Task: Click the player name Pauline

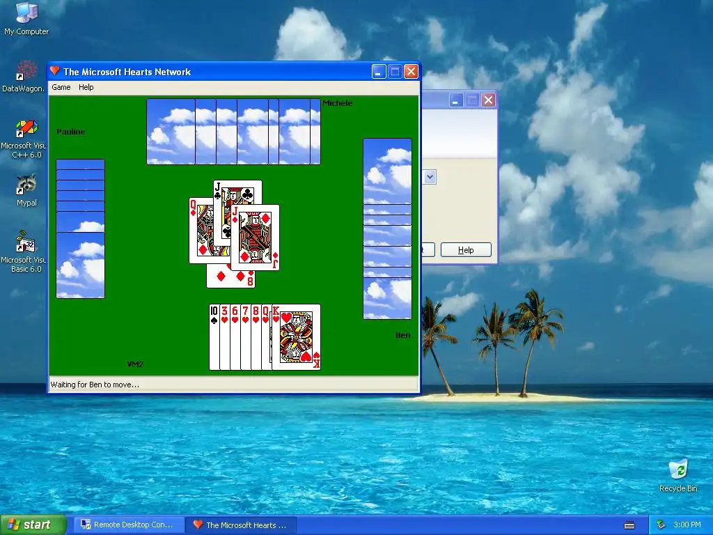Action: (x=71, y=132)
